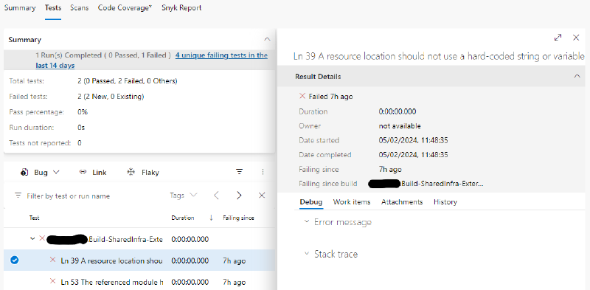Open the Bug dropdown chevron
The image size is (590, 290).
tap(57, 172)
